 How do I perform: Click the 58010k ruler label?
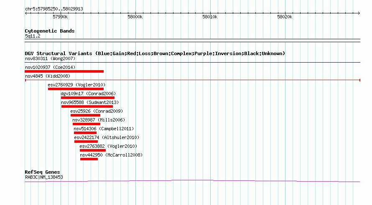coord(210,17)
